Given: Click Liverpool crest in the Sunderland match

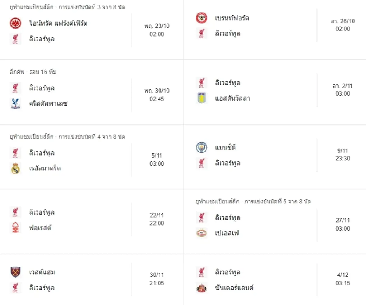Looking at the screenshot, I should pyautogui.click(x=202, y=272).
